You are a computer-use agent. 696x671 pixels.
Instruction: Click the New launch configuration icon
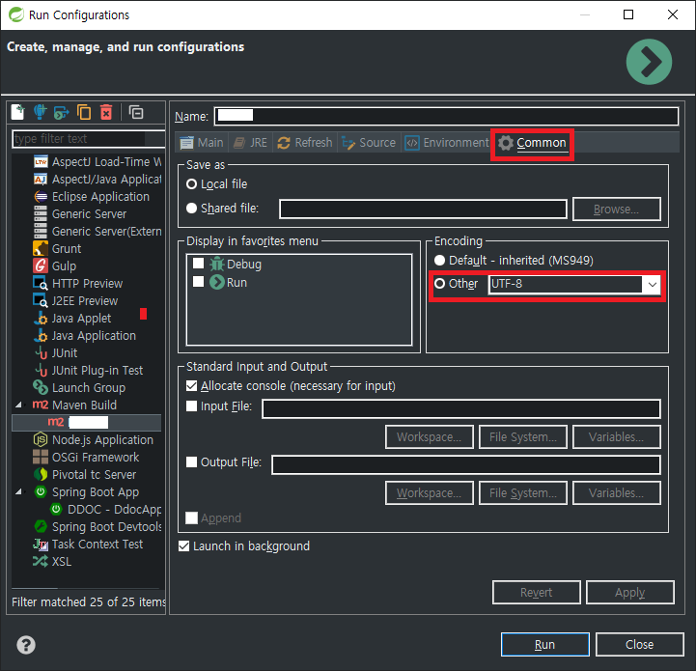(x=18, y=112)
